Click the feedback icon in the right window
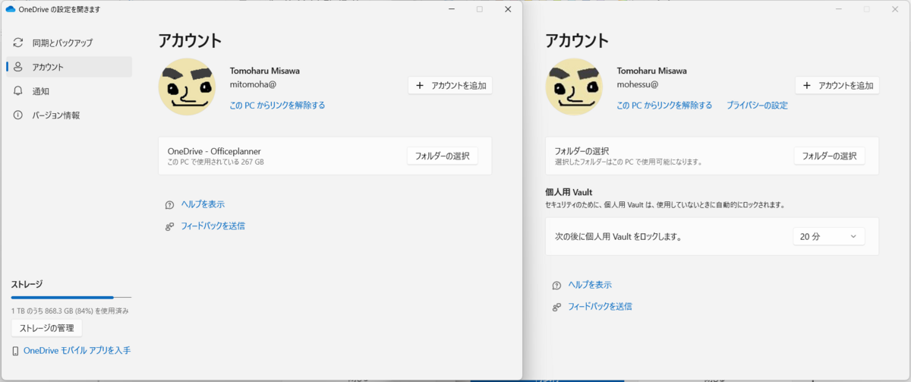This screenshot has height=382, width=911. pos(557,307)
